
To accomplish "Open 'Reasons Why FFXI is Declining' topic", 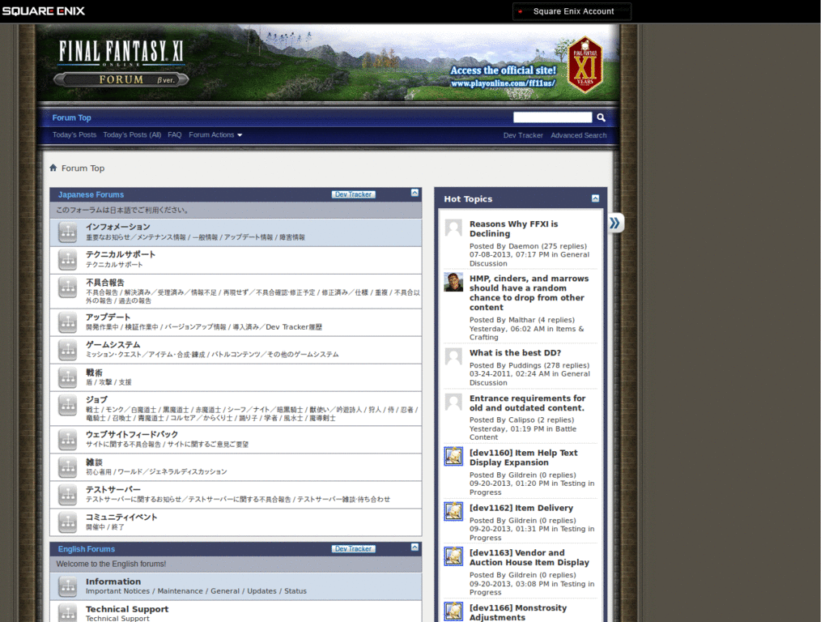I will pyautogui.click(x=513, y=229).
